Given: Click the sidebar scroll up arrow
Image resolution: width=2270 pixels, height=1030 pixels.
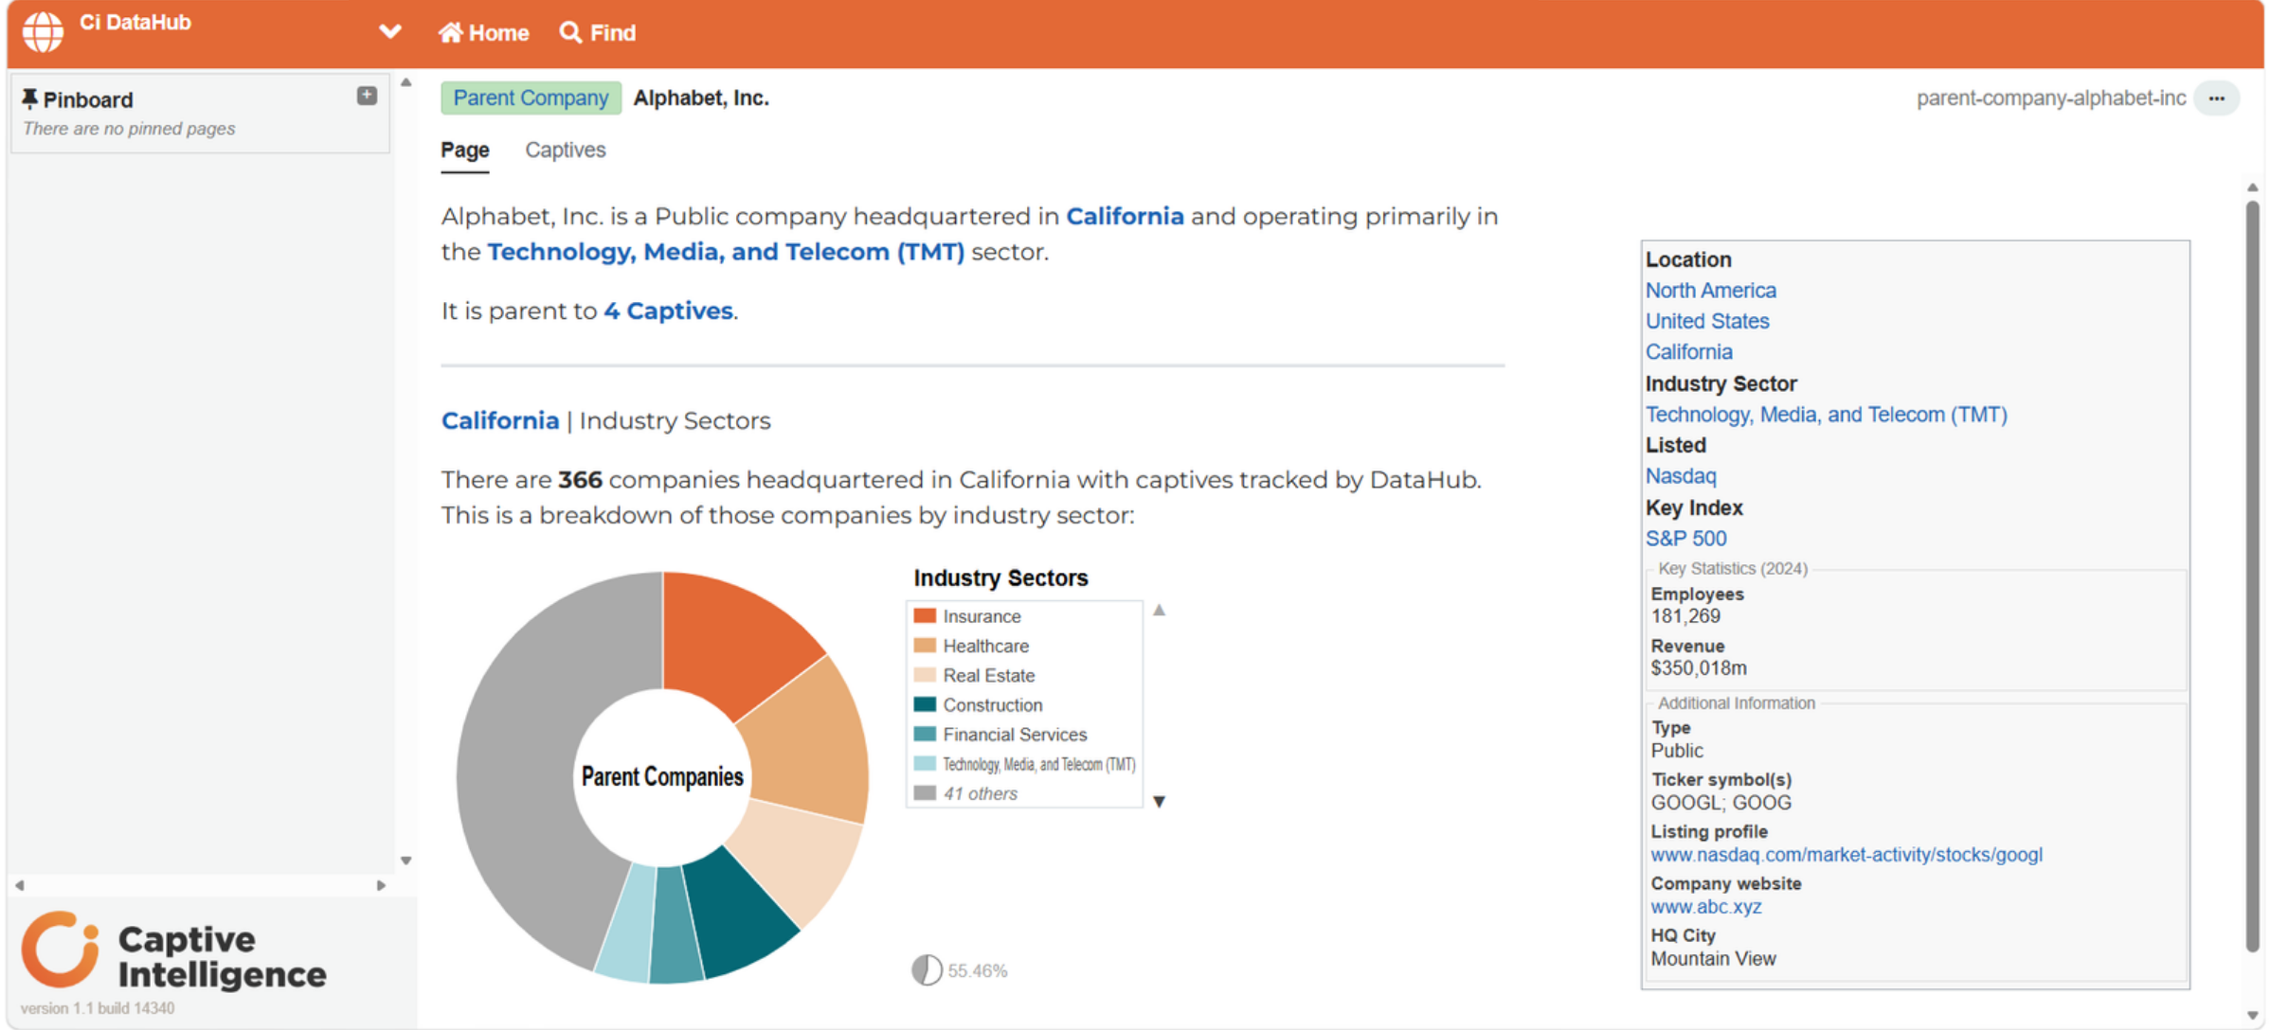Looking at the screenshot, I should [405, 82].
